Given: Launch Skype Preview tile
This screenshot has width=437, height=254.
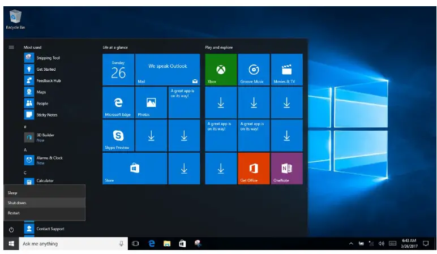Looking at the screenshot, I should pos(118,136).
